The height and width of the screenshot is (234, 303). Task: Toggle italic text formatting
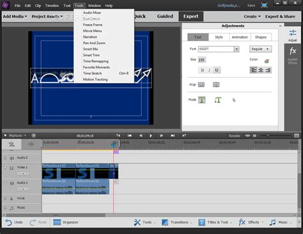point(209,70)
